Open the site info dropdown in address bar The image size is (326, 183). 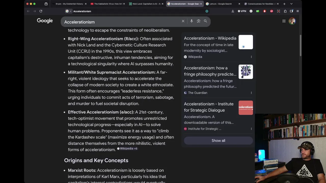tap(68, 11)
